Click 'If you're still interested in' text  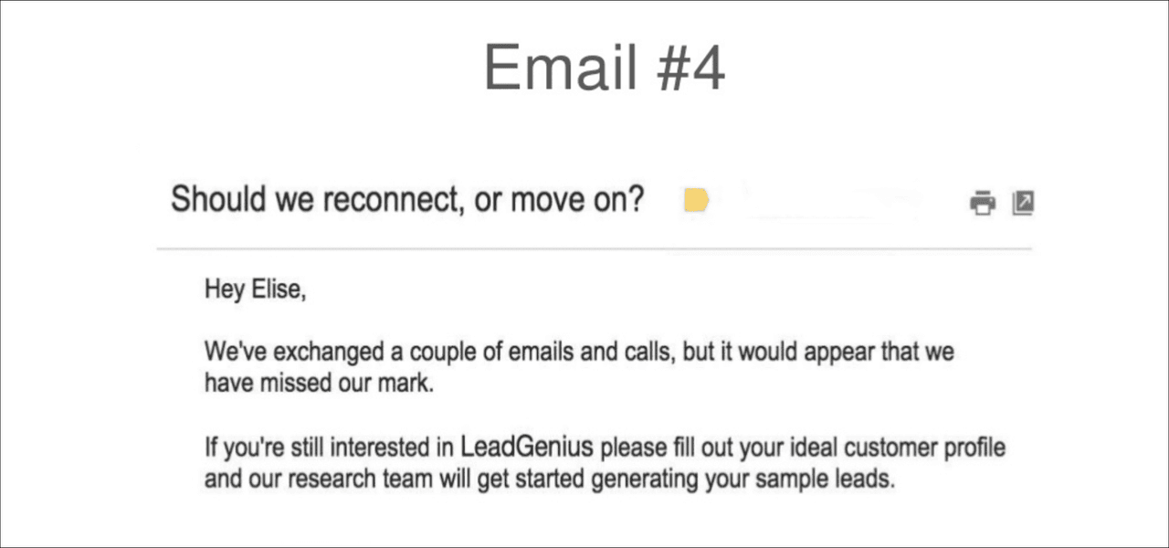click(x=329, y=448)
